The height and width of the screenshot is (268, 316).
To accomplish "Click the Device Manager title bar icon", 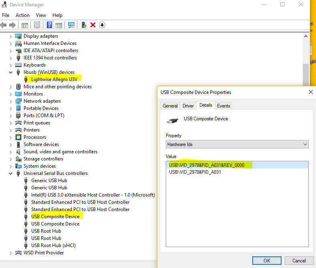I will (4, 4).
